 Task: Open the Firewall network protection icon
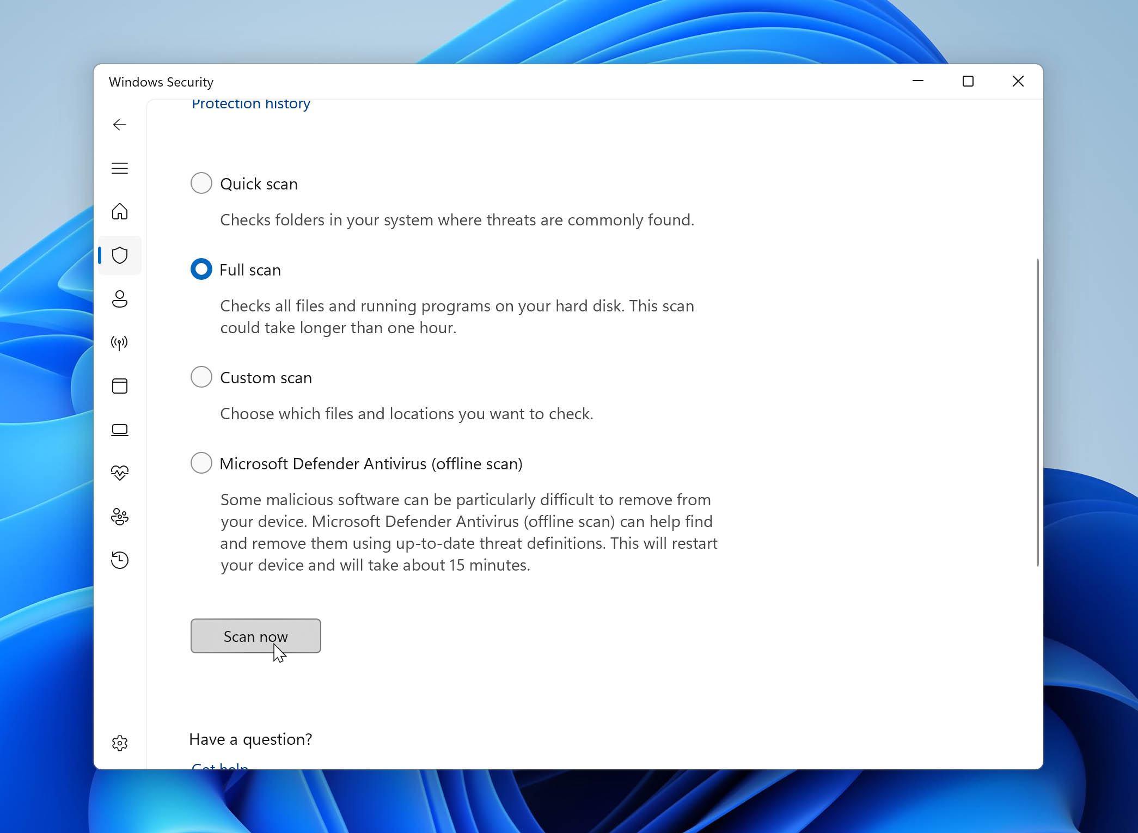pyautogui.click(x=119, y=342)
